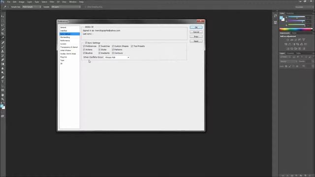Click OK in the Preferences dialog
Viewport: 315px width, 177px height.
pos(196,28)
